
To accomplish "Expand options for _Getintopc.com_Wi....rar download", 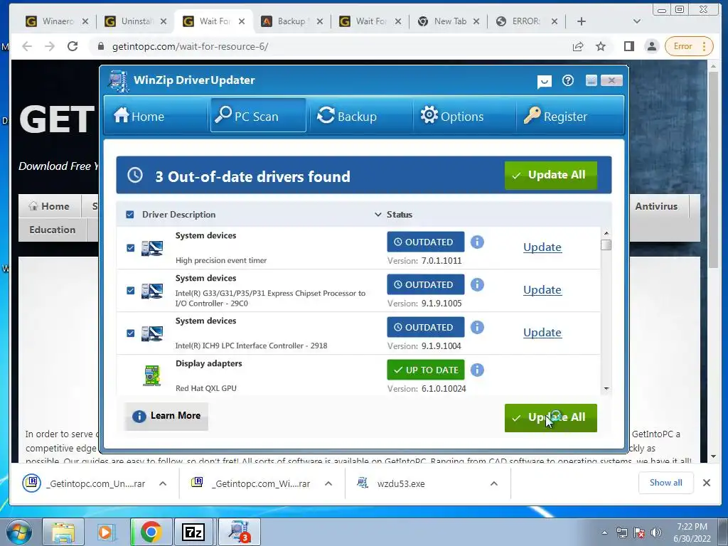I will [328, 483].
